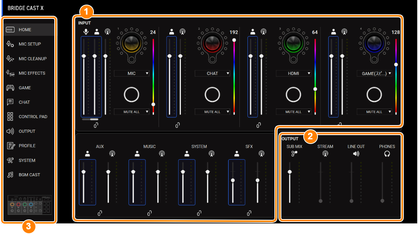Toggle the link icon under the MUSIC faders
The image size is (418, 234).
(150, 213)
